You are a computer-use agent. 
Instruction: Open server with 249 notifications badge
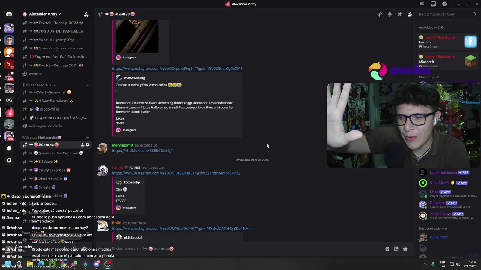(9, 76)
